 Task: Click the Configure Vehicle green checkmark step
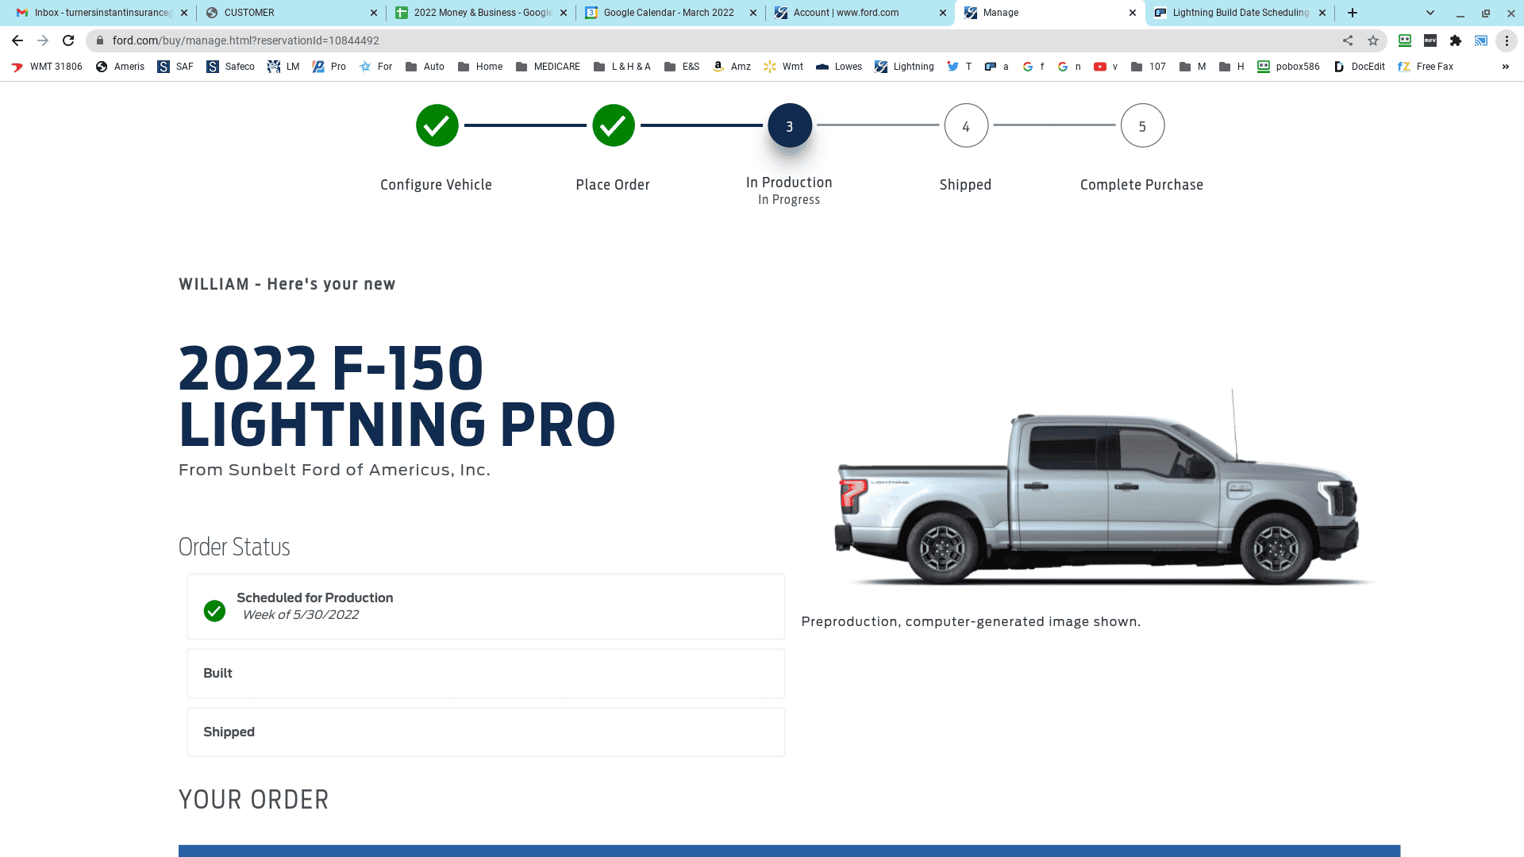[437, 125]
